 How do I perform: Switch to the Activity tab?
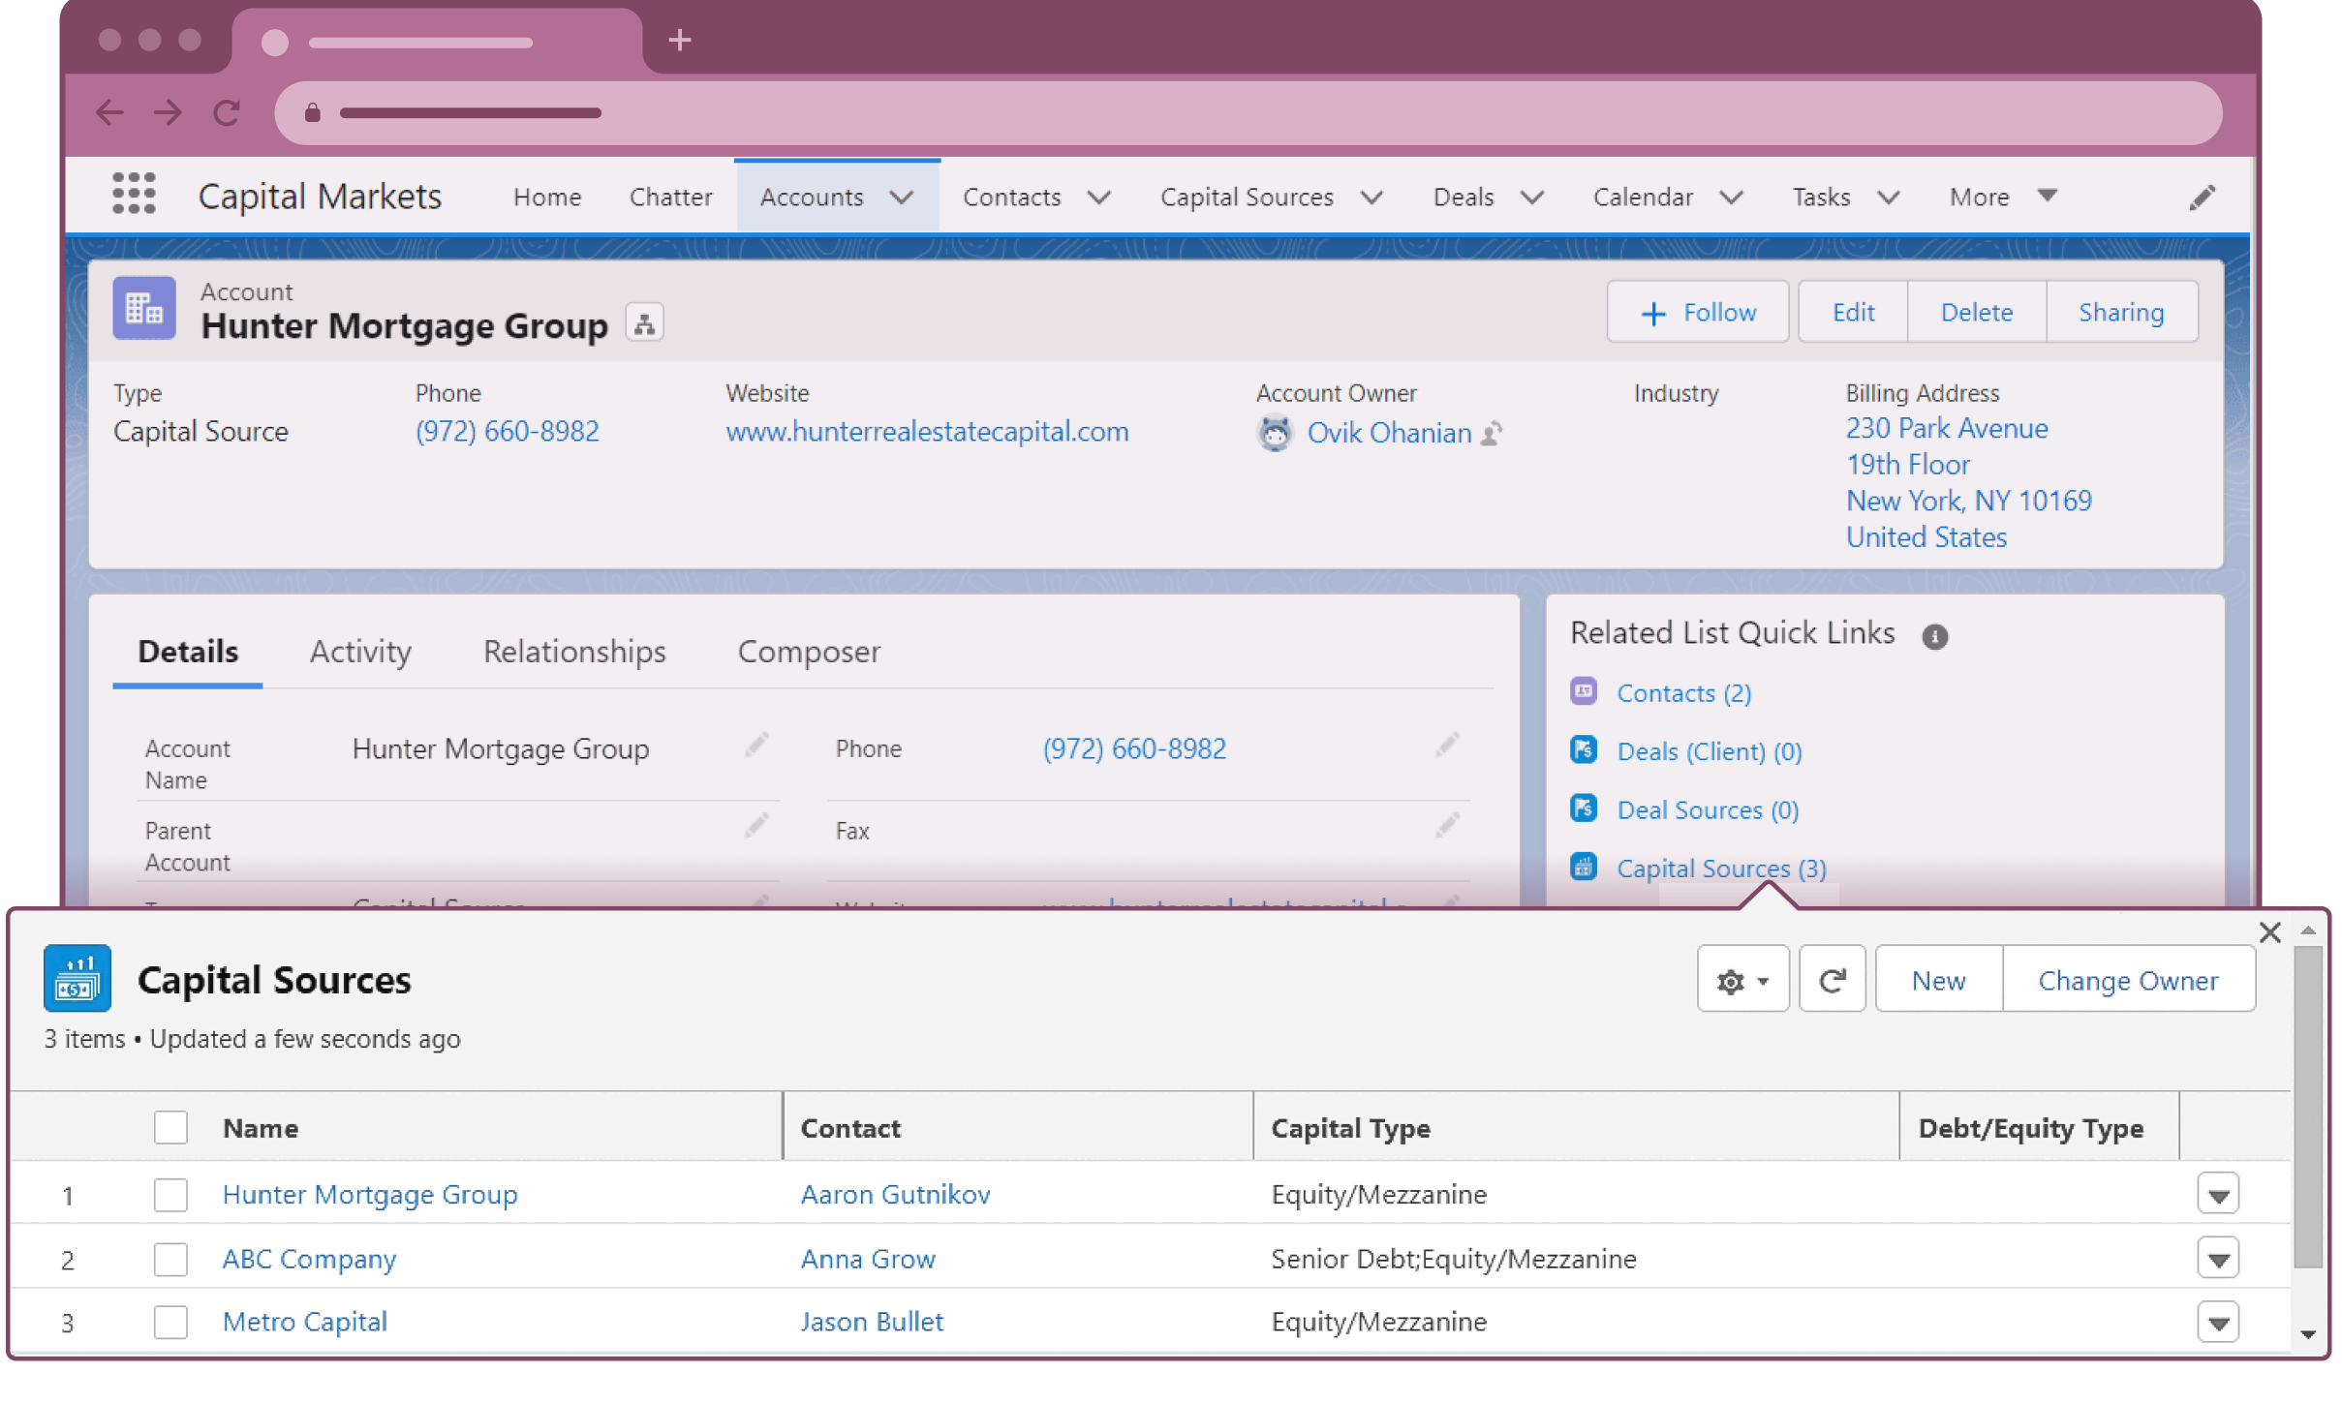(x=360, y=652)
